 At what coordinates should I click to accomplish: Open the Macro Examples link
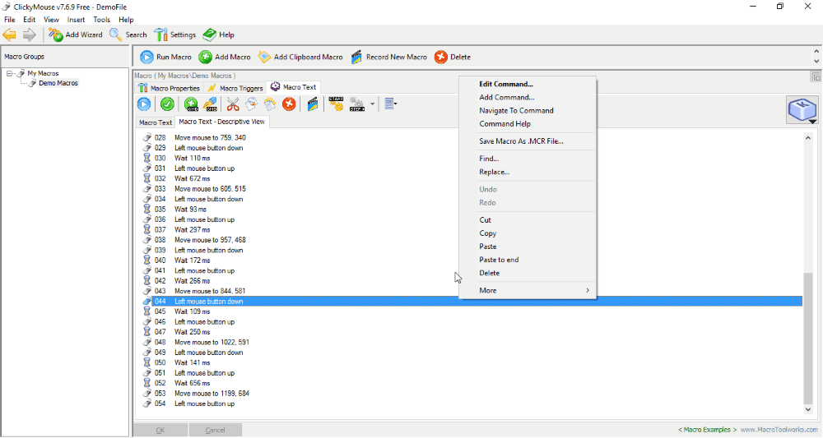click(707, 430)
